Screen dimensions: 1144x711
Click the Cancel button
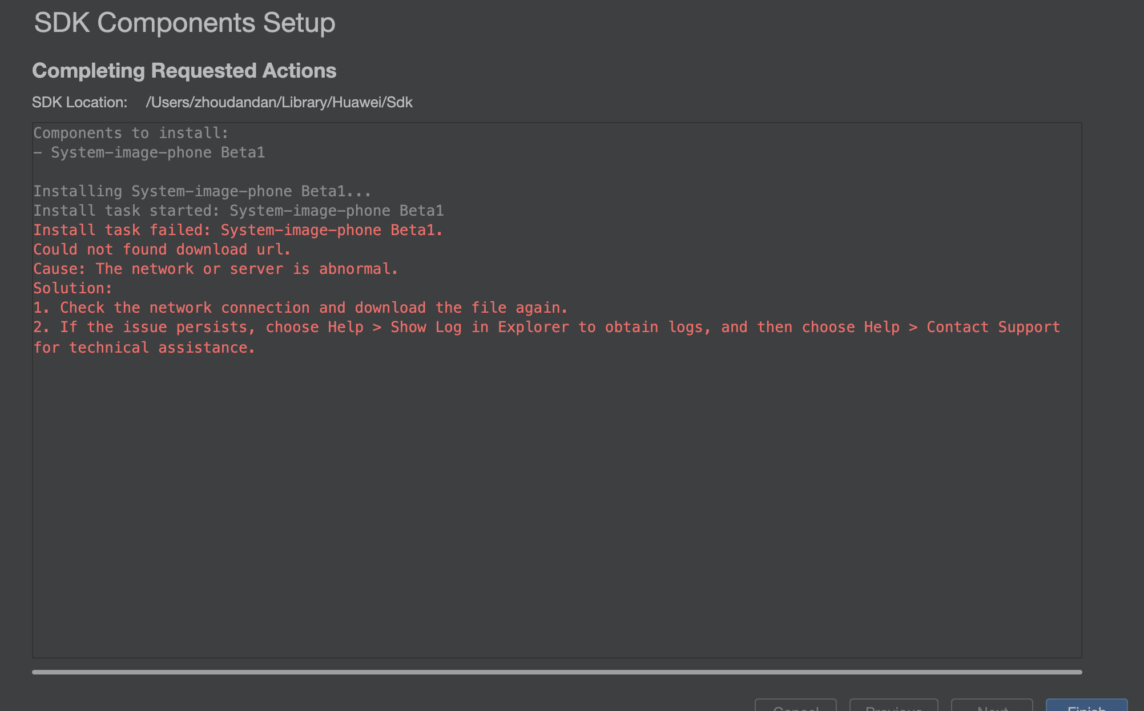795,706
